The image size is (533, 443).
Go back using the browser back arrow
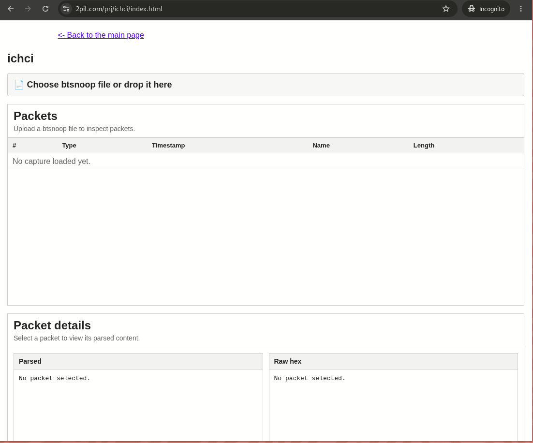tap(11, 9)
